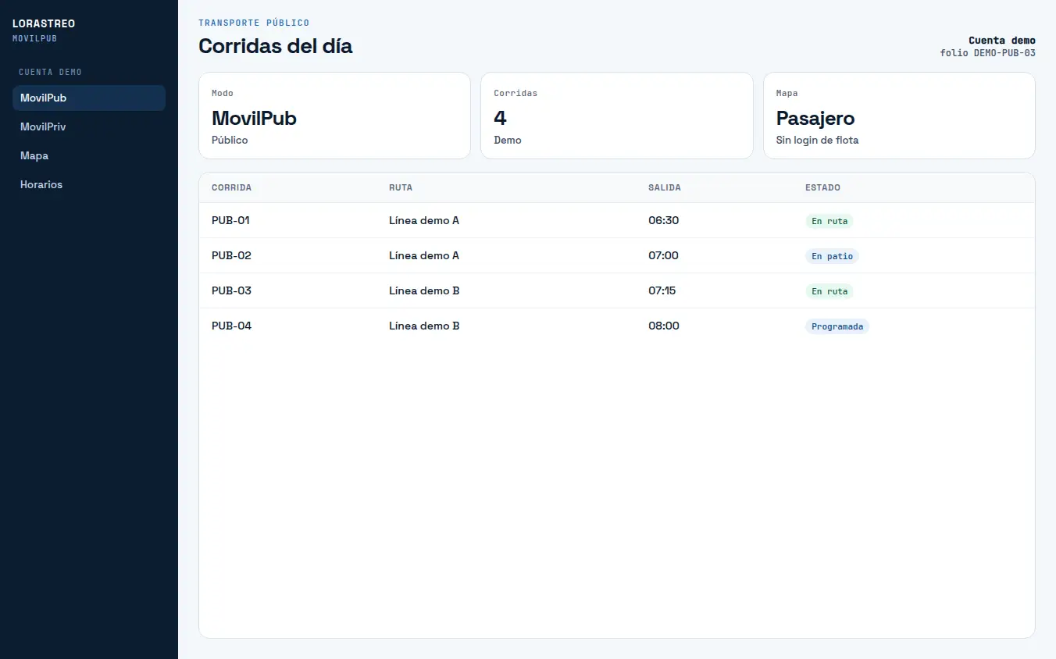Click the 06:30 departure time
The image size is (1056, 659).
664,221
